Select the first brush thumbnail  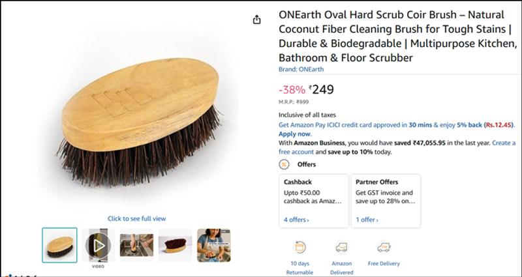59,245
